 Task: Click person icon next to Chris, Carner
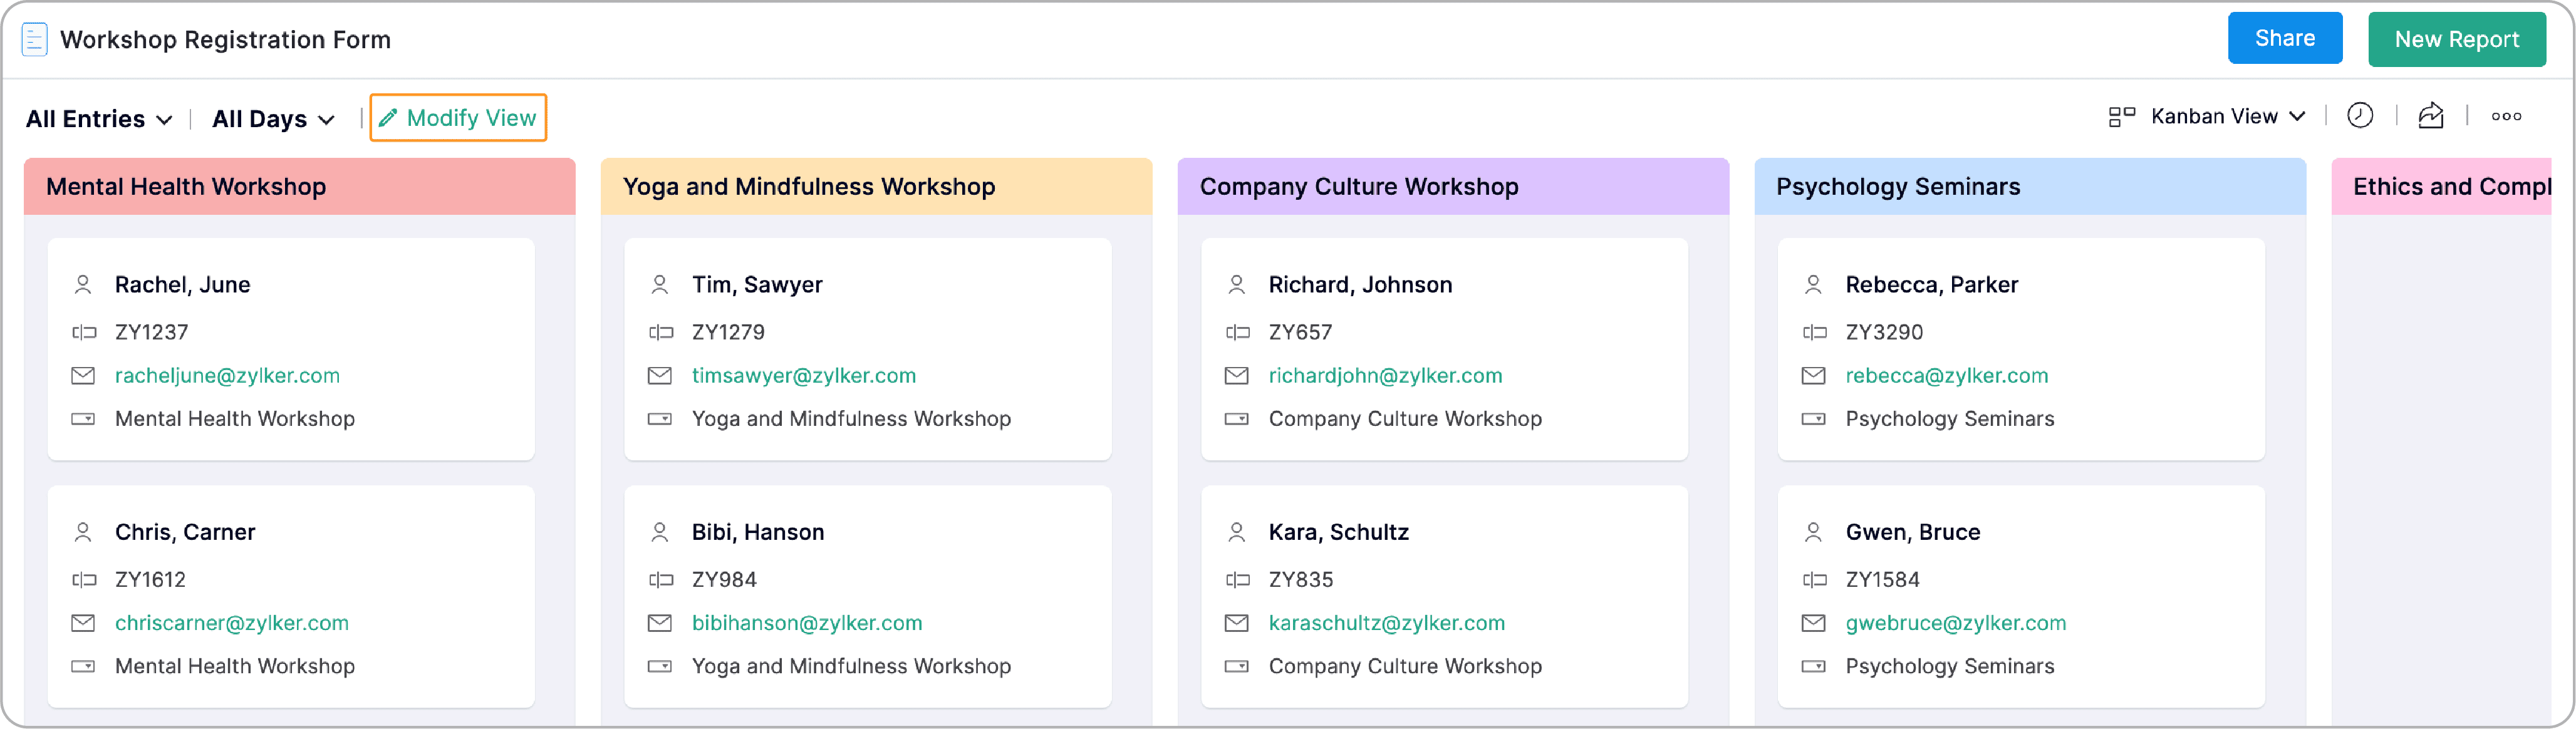pos(83,533)
